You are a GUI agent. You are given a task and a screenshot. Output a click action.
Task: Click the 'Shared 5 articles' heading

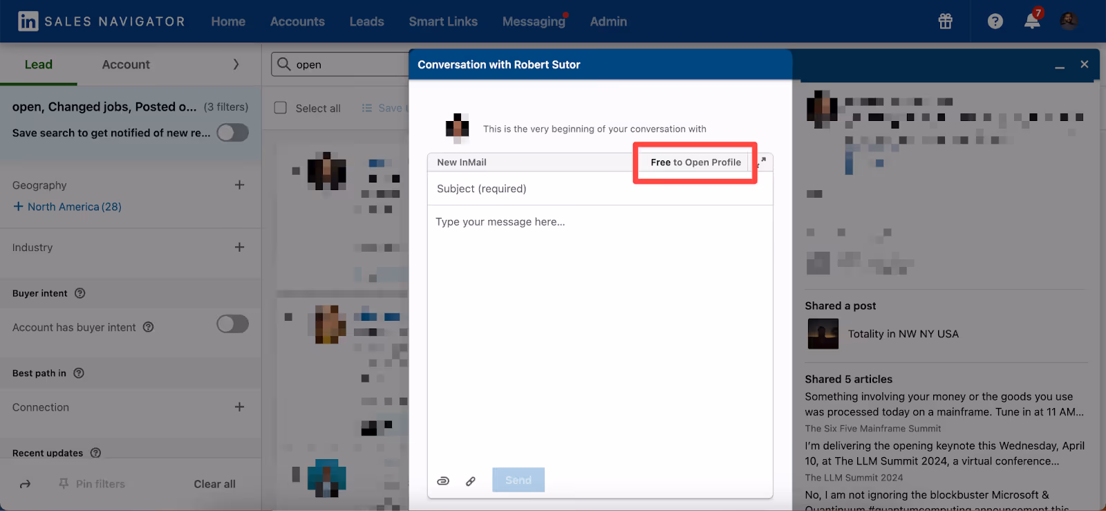pos(848,379)
